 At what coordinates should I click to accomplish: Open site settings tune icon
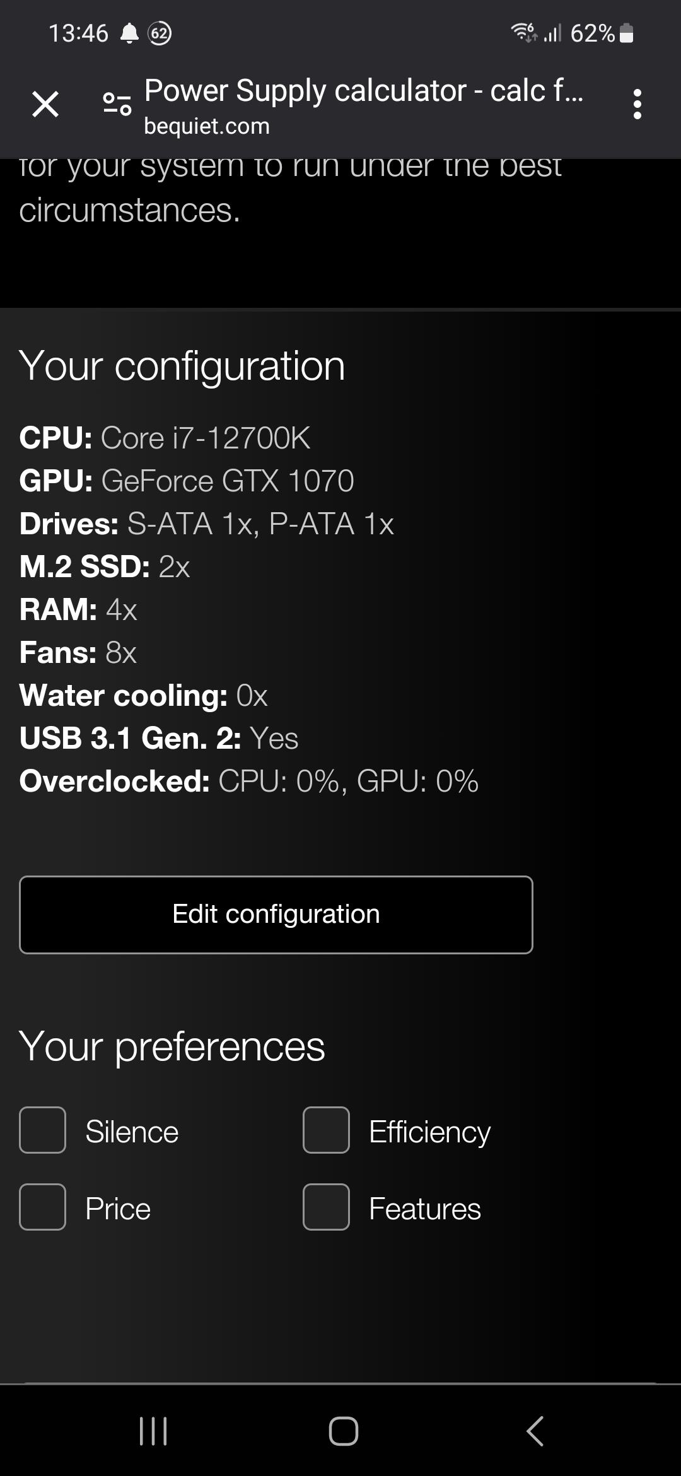117,104
